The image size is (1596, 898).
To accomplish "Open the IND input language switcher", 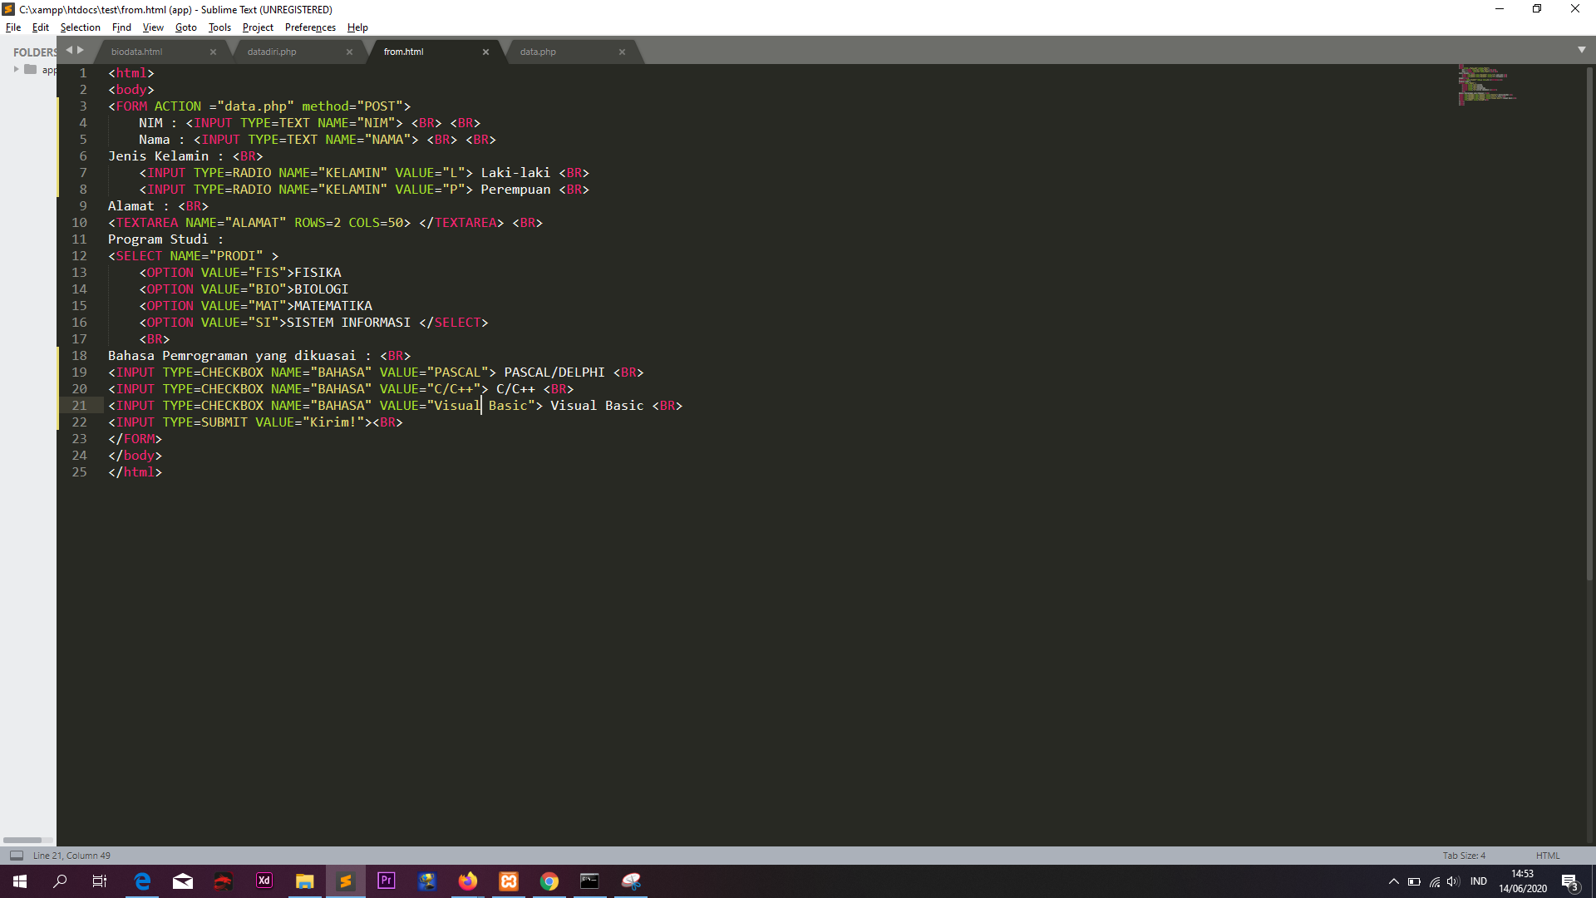I will pos(1479,881).
